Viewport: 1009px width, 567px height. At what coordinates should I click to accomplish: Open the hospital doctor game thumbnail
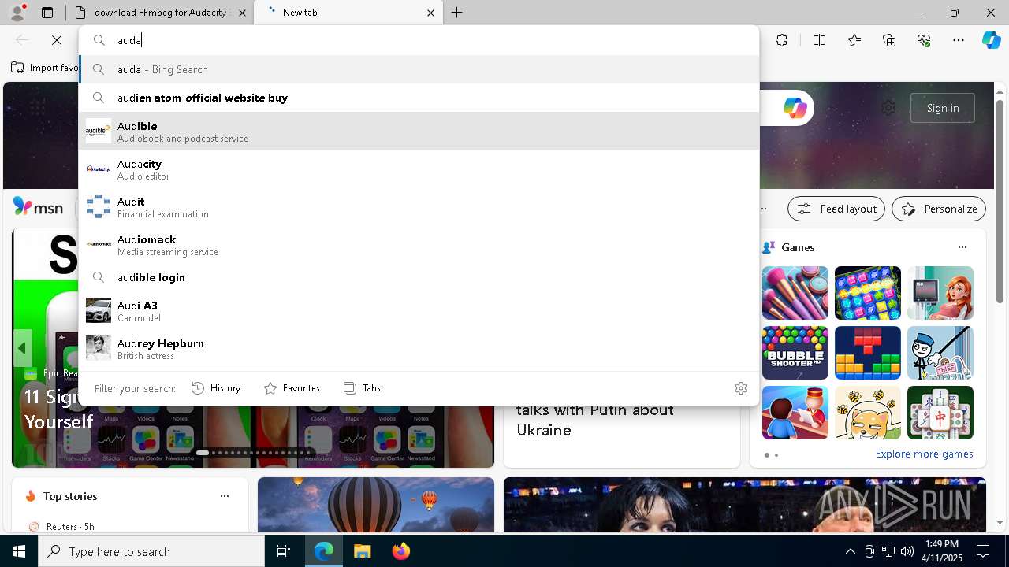[x=940, y=293]
